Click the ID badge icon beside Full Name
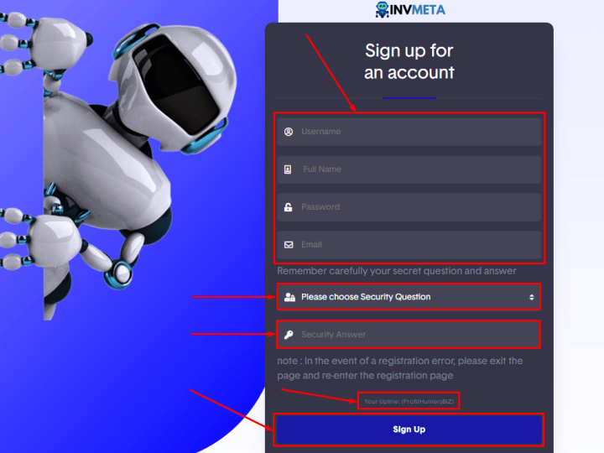Viewport: 604px width, 453px height. (x=288, y=169)
